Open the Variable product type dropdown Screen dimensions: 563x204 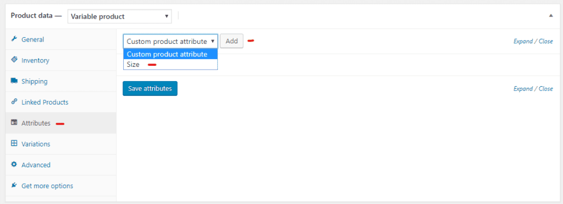pyautogui.click(x=119, y=16)
